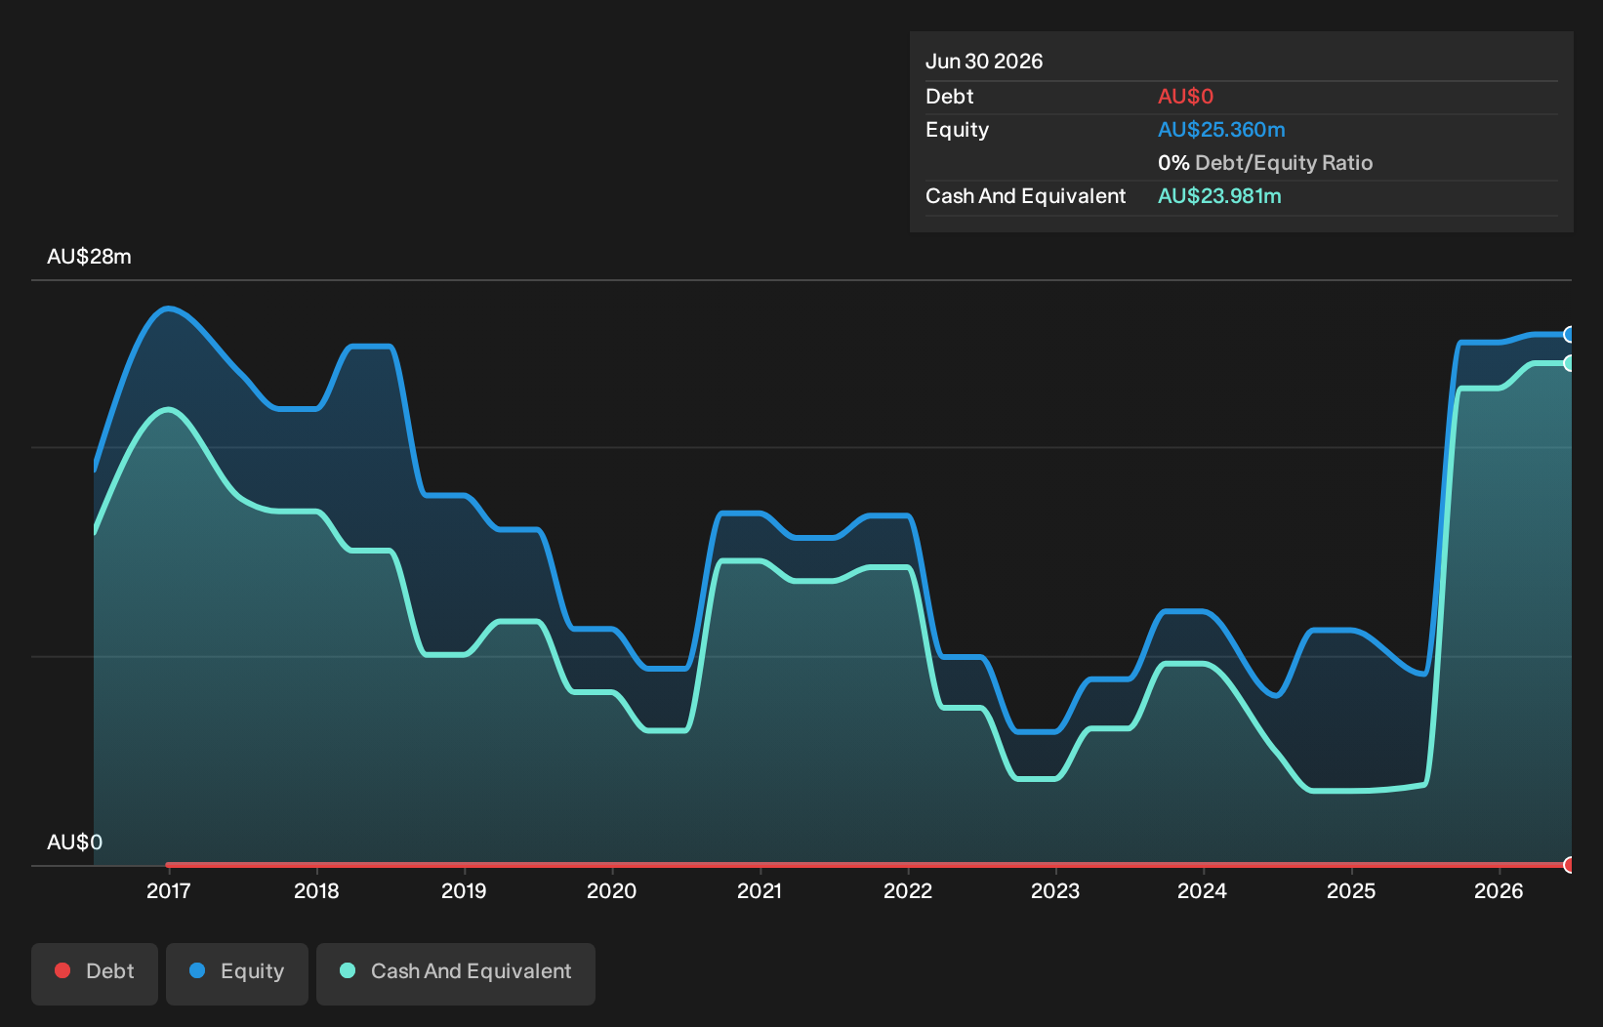Click the red Debt endpoint marker
Viewport: 1603px width, 1027px height.
point(1569,865)
